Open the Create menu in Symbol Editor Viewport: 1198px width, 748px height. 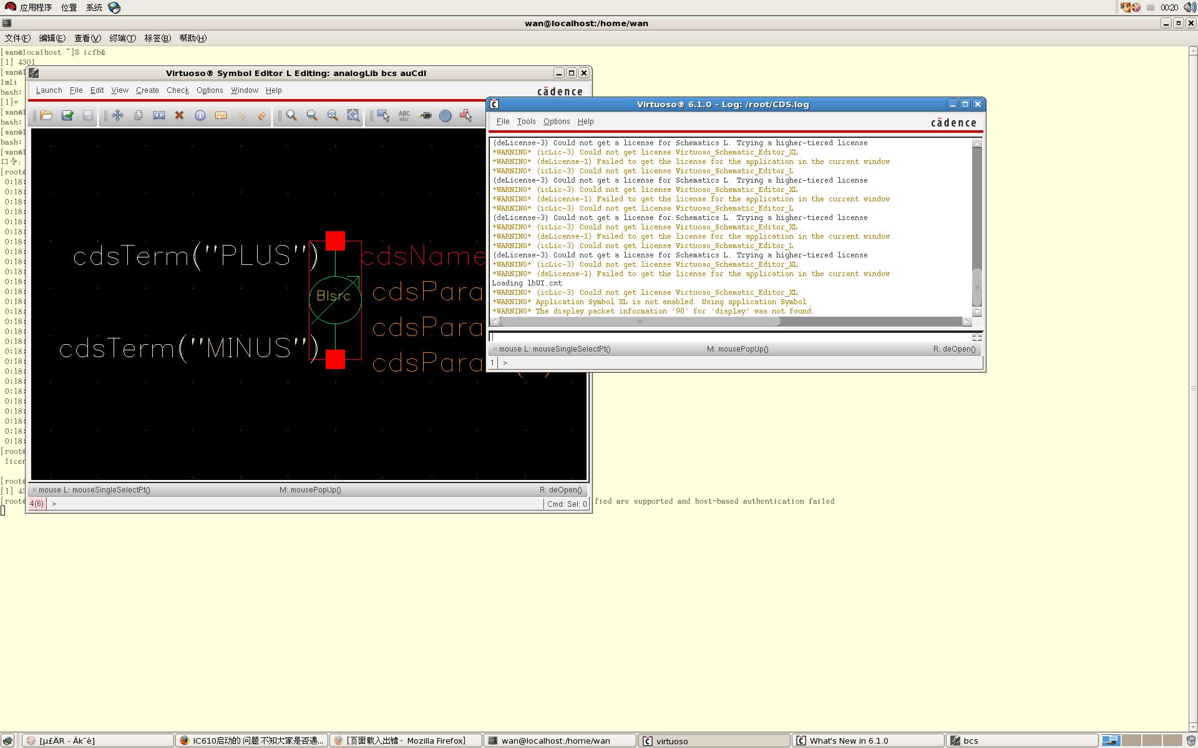click(x=147, y=90)
